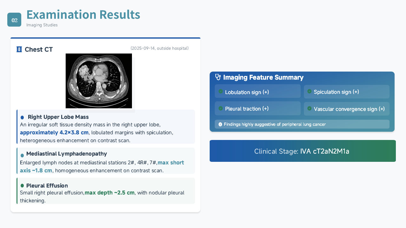Click the highlighted approximately 4.2×3.8 cm text

coord(54,132)
